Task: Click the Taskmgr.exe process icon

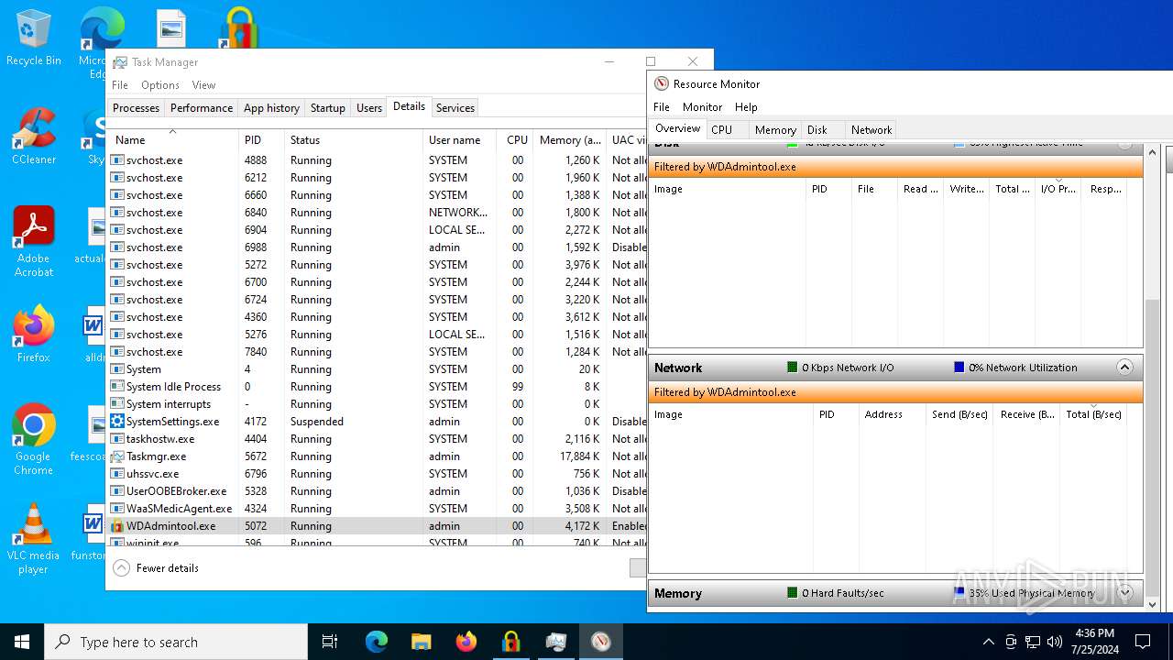Action: pos(117,456)
